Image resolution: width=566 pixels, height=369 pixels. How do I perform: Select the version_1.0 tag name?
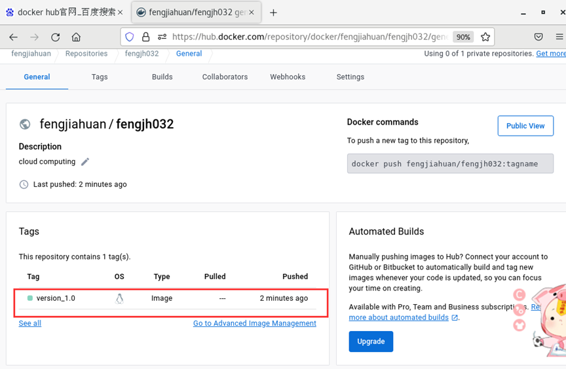point(56,298)
